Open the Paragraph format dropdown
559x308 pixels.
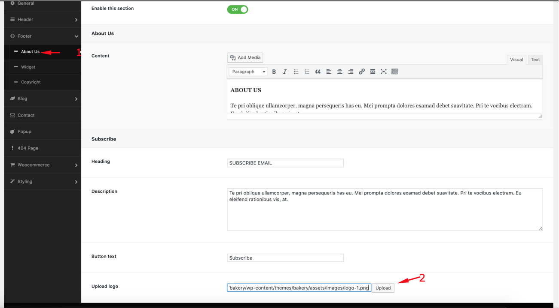pyautogui.click(x=248, y=72)
